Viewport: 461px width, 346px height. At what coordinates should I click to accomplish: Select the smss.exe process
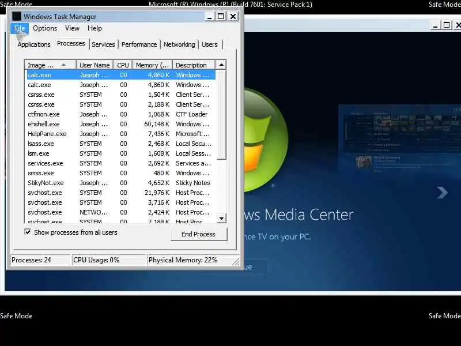121,173
